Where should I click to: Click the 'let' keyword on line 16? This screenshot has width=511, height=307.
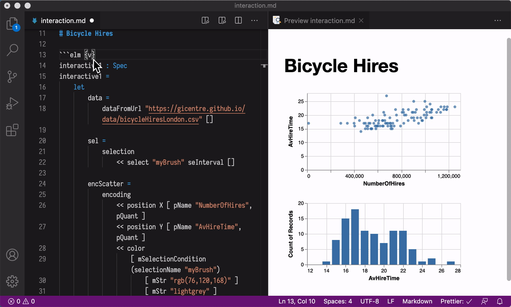coord(79,87)
